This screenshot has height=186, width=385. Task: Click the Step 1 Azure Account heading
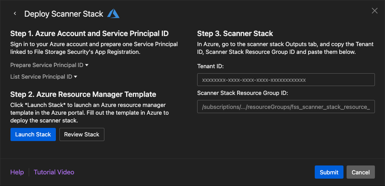[89, 33]
